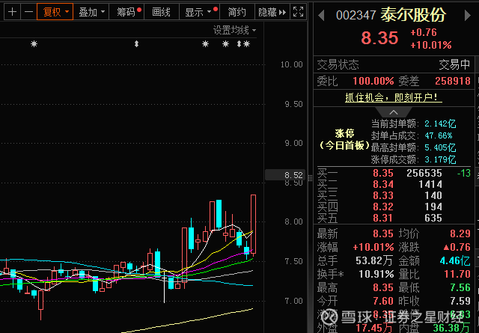
Task: Click 总手 value 53.82万
Action: coord(374,260)
